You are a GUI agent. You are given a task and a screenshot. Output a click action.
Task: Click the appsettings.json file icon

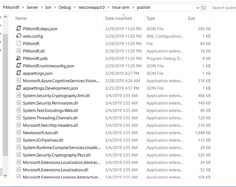tap(19, 73)
